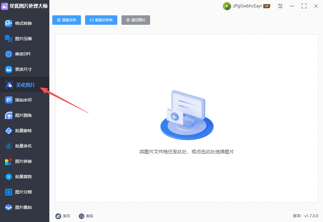Click the username zPgGwbhcEayr
Image resolution: width=323 pixels, height=222 pixels.
[x=247, y=6]
